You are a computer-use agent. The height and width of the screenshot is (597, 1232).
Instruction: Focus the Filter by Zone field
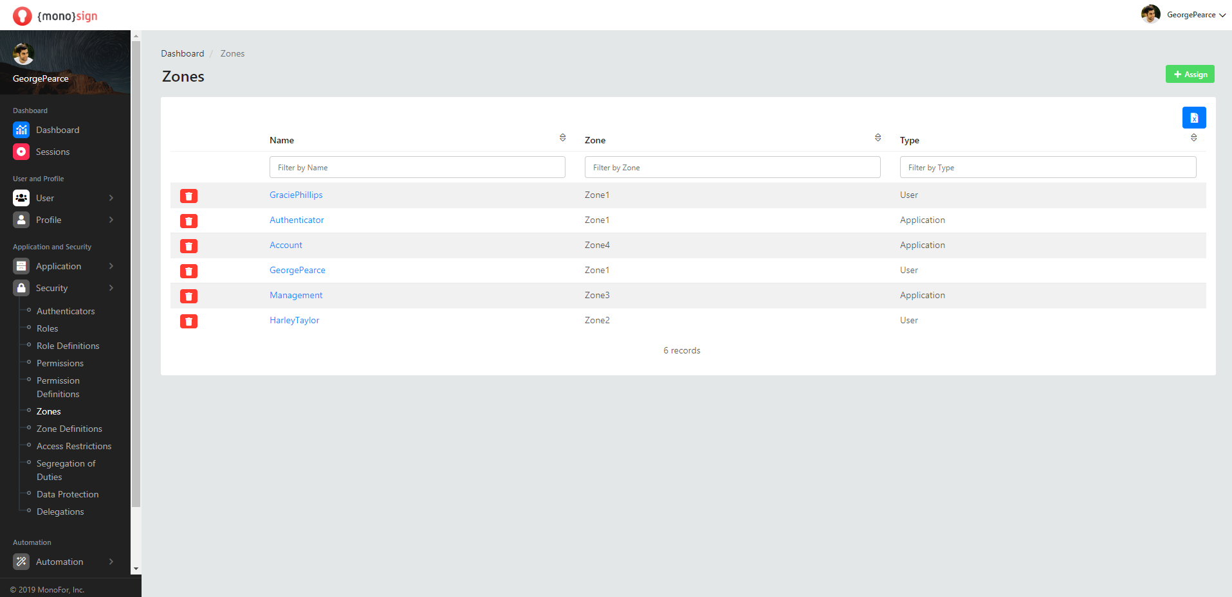coord(732,168)
